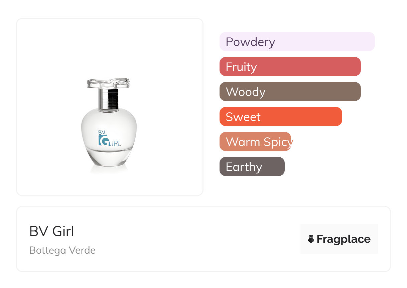407x288 pixels.
Task: Click the clear glass base of the bottle
Action: 109,159
